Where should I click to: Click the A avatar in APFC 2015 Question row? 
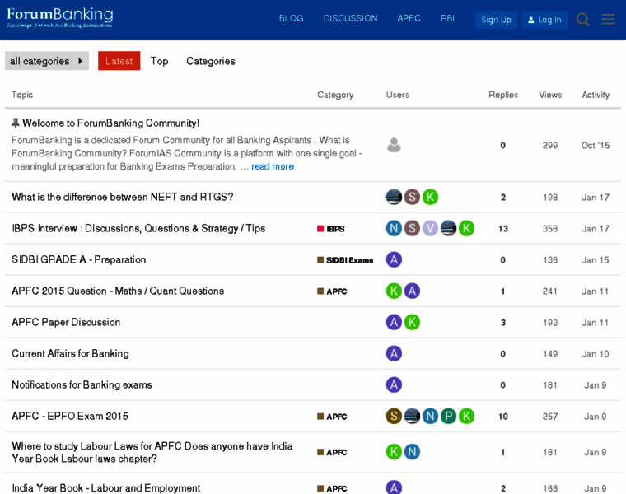click(412, 291)
